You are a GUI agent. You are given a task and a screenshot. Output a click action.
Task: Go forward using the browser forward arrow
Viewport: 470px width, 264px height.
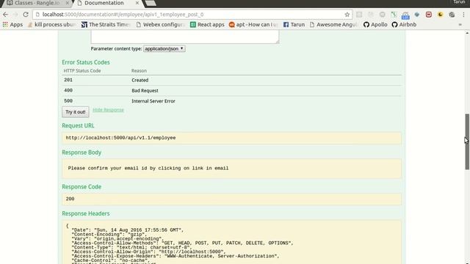click(x=15, y=15)
